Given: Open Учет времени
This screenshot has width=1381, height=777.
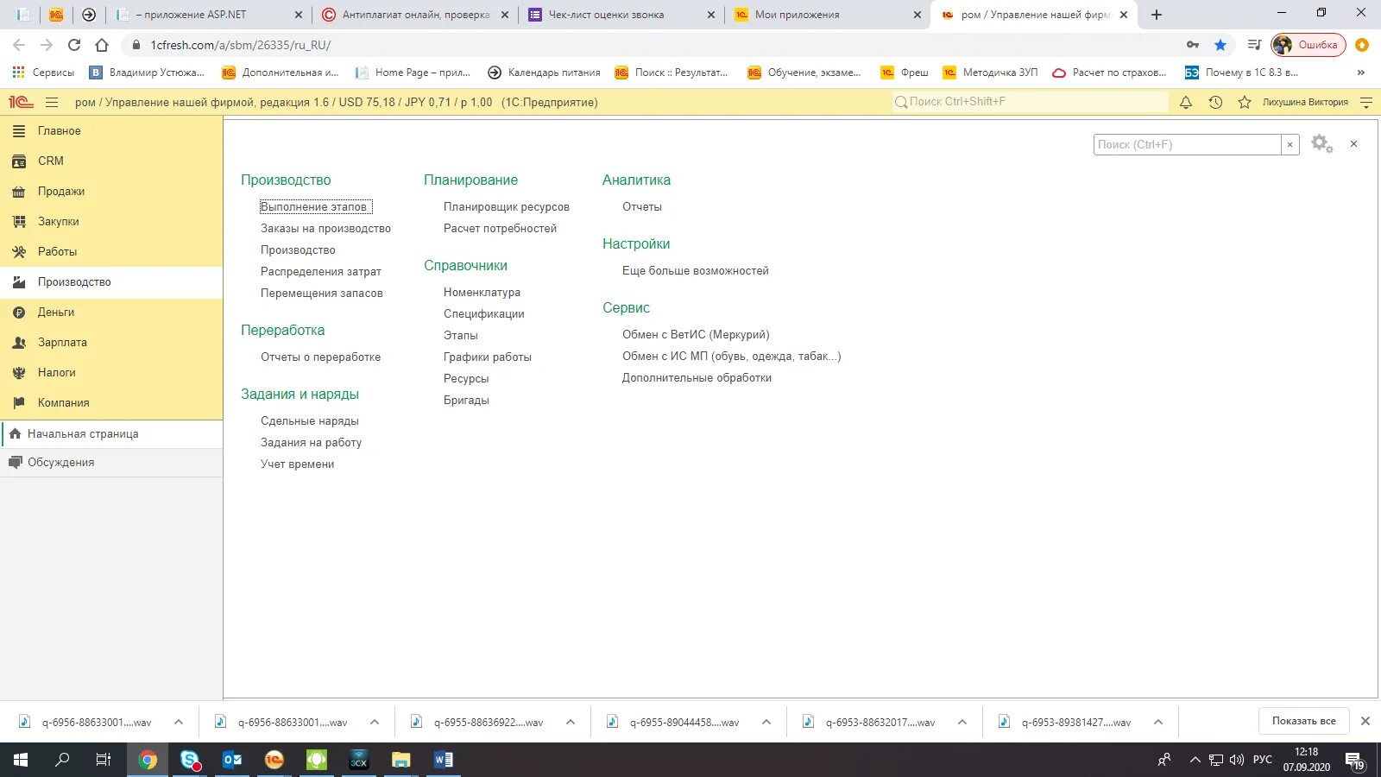Looking at the screenshot, I should pos(297,464).
